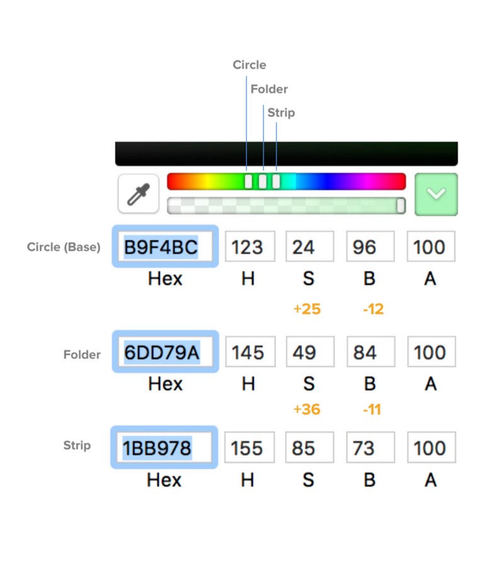The width and height of the screenshot is (504, 561).
Task: Click the Folder saturation field showing 49
Action: point(309,352)
